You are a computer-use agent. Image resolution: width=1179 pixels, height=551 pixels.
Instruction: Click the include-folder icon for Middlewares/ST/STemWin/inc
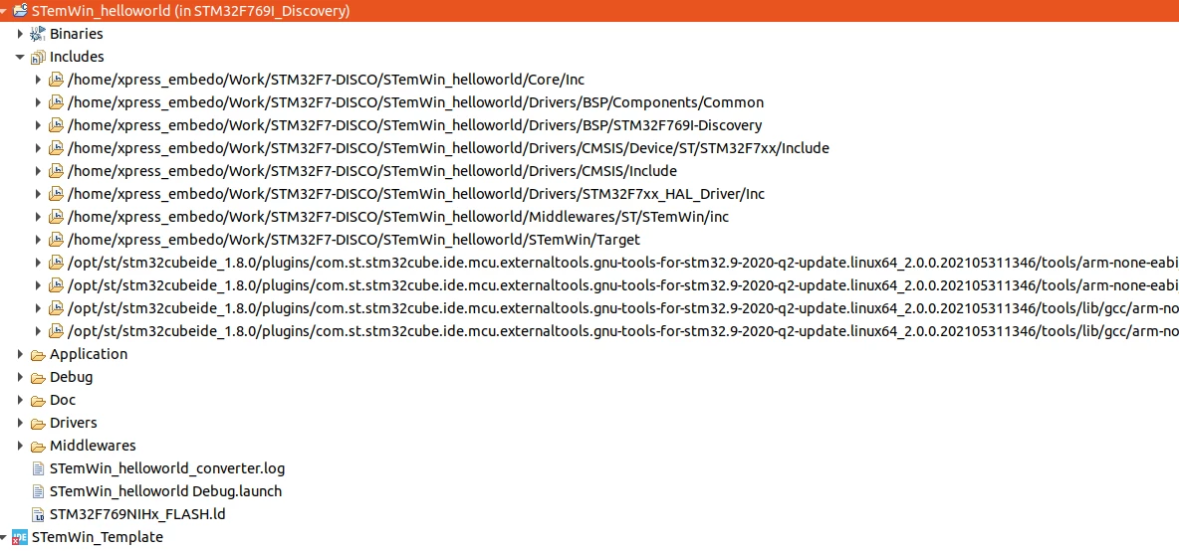pos(56,217)
